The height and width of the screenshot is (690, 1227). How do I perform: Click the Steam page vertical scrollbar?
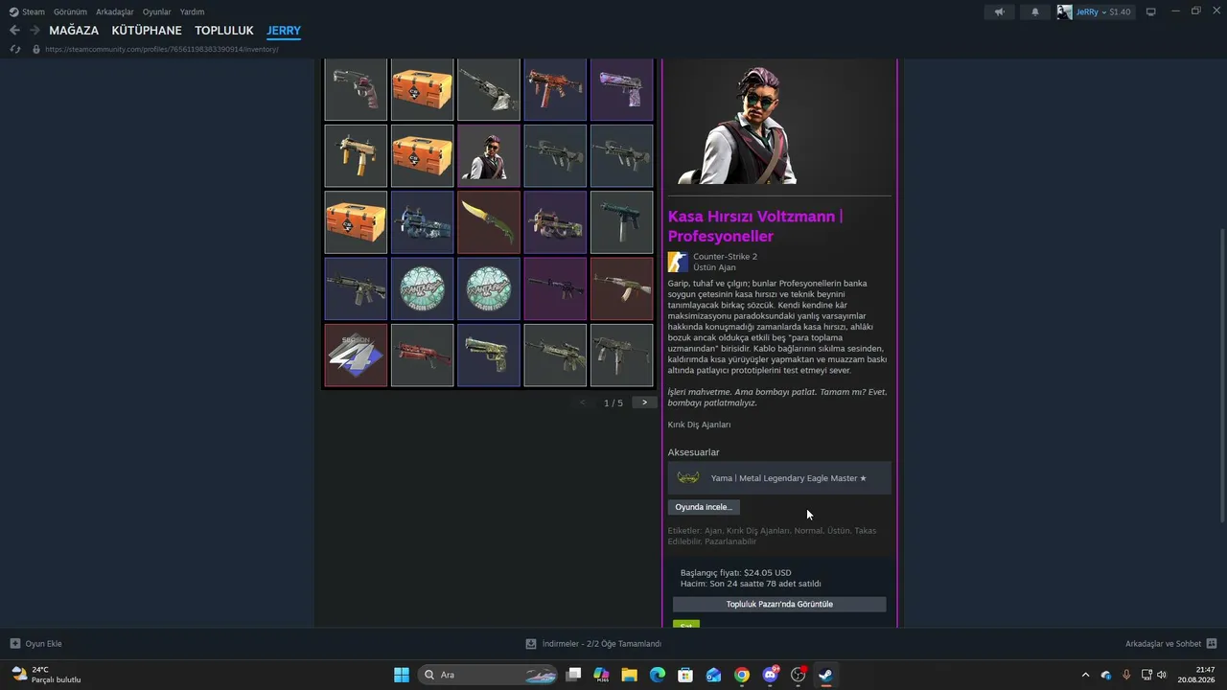tap(1221, 375)
